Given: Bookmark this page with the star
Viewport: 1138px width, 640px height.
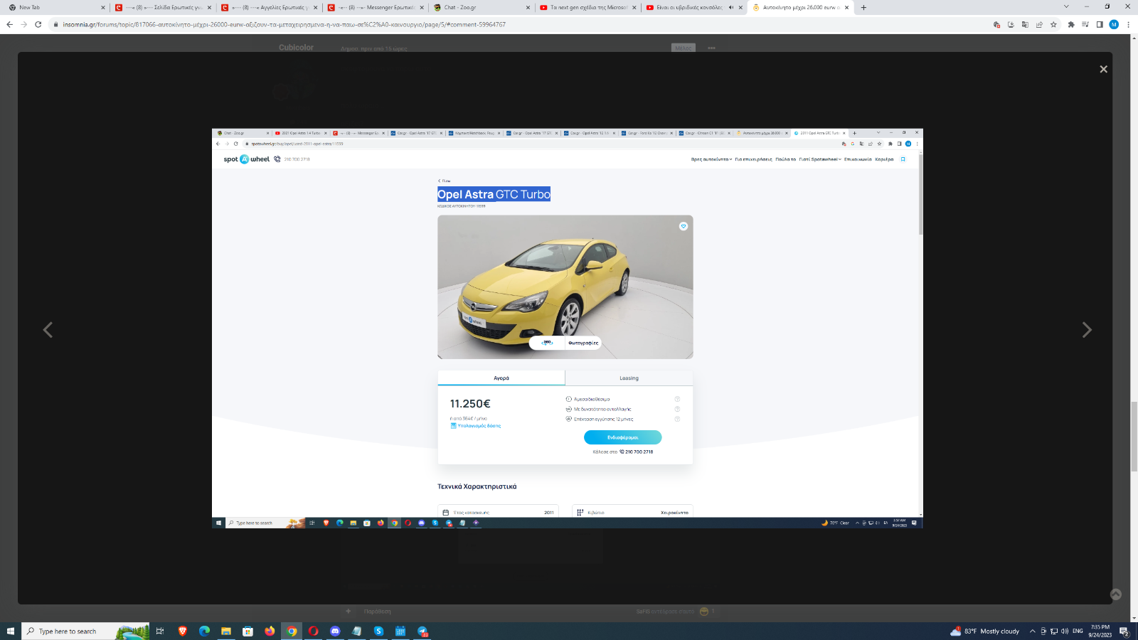Looking at the screenshot, I should (1053, 24).
